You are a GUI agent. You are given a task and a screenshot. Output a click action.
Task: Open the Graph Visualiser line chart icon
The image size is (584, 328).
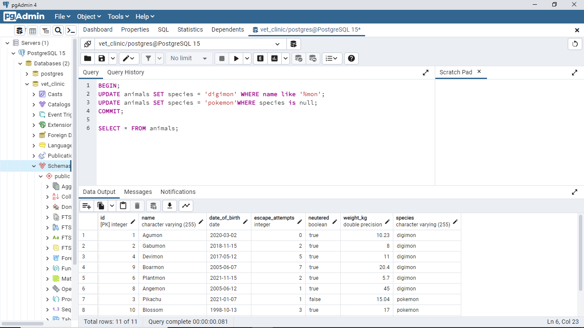click(186, 206)
